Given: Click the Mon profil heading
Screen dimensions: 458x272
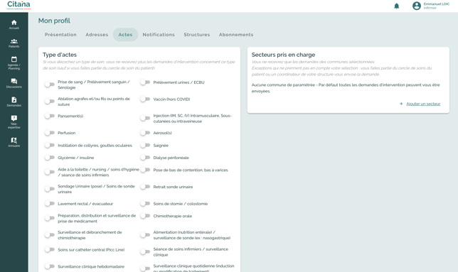Looking at the screenshot, I should 54,21.
